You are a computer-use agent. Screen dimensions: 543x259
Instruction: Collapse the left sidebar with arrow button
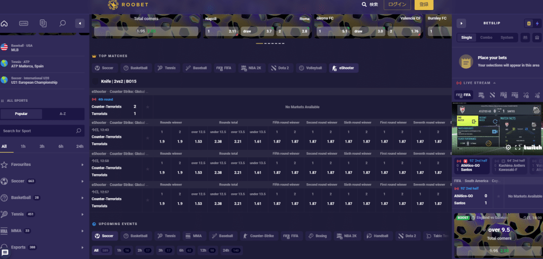[80, 23]
